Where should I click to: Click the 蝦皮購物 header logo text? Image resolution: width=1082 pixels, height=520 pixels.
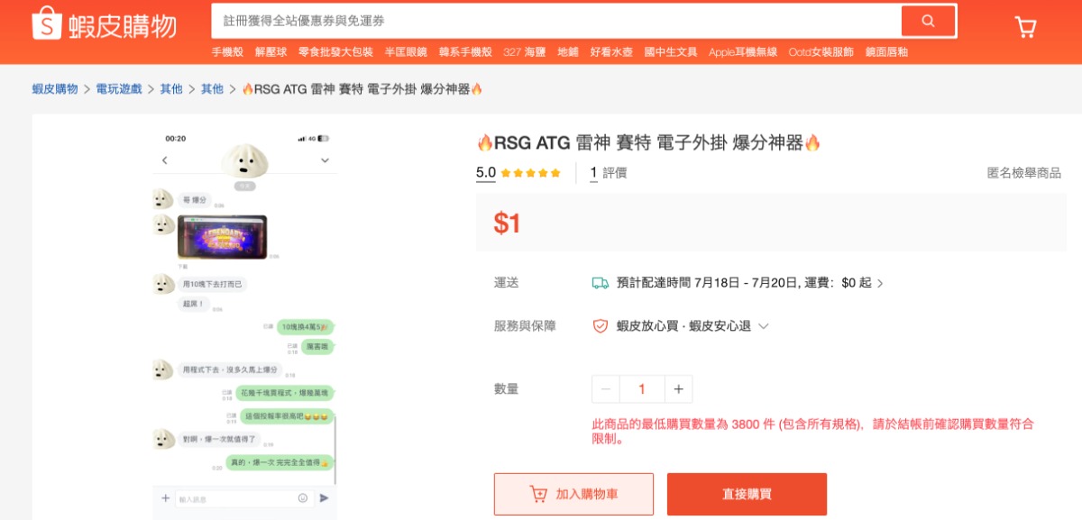(x=122, y=25)
